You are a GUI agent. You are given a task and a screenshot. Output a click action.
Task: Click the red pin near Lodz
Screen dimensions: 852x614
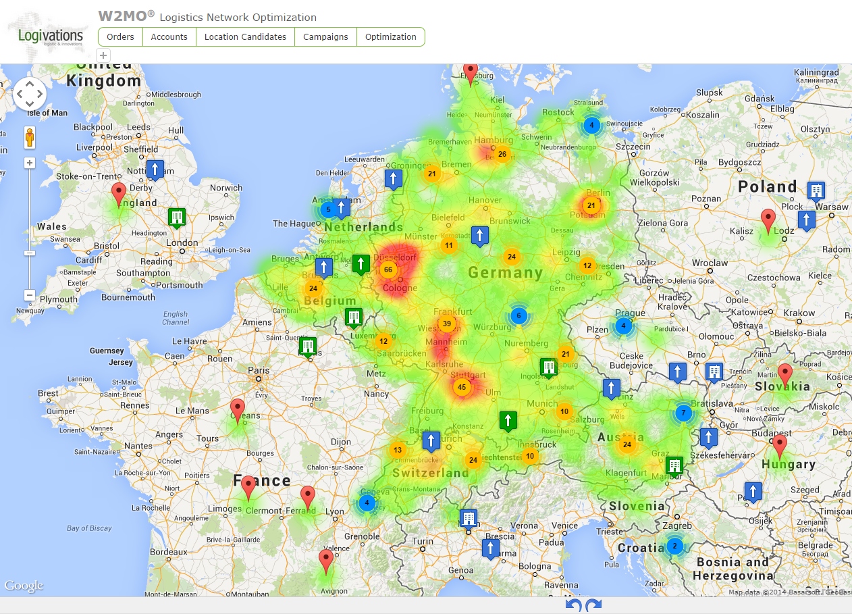pos(768,220)
